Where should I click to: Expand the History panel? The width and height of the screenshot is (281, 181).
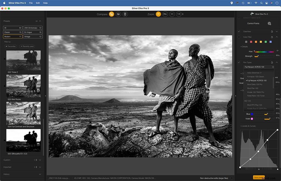click(x=40, y=174)
